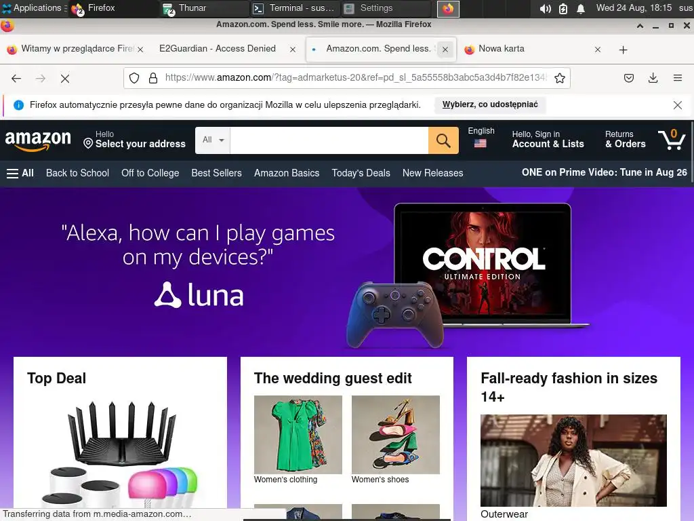This screenshot has height=521, width=694.
Task: Click the padlock site security icon
Action: 153,79
